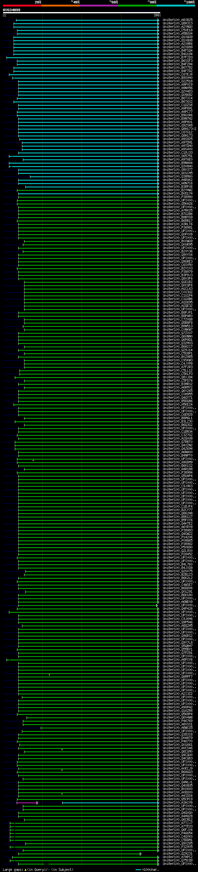The width and height of the screenshot is (198, 872).
Task: Select hit label UniRef100_P46769
Action: coord(177,721)
